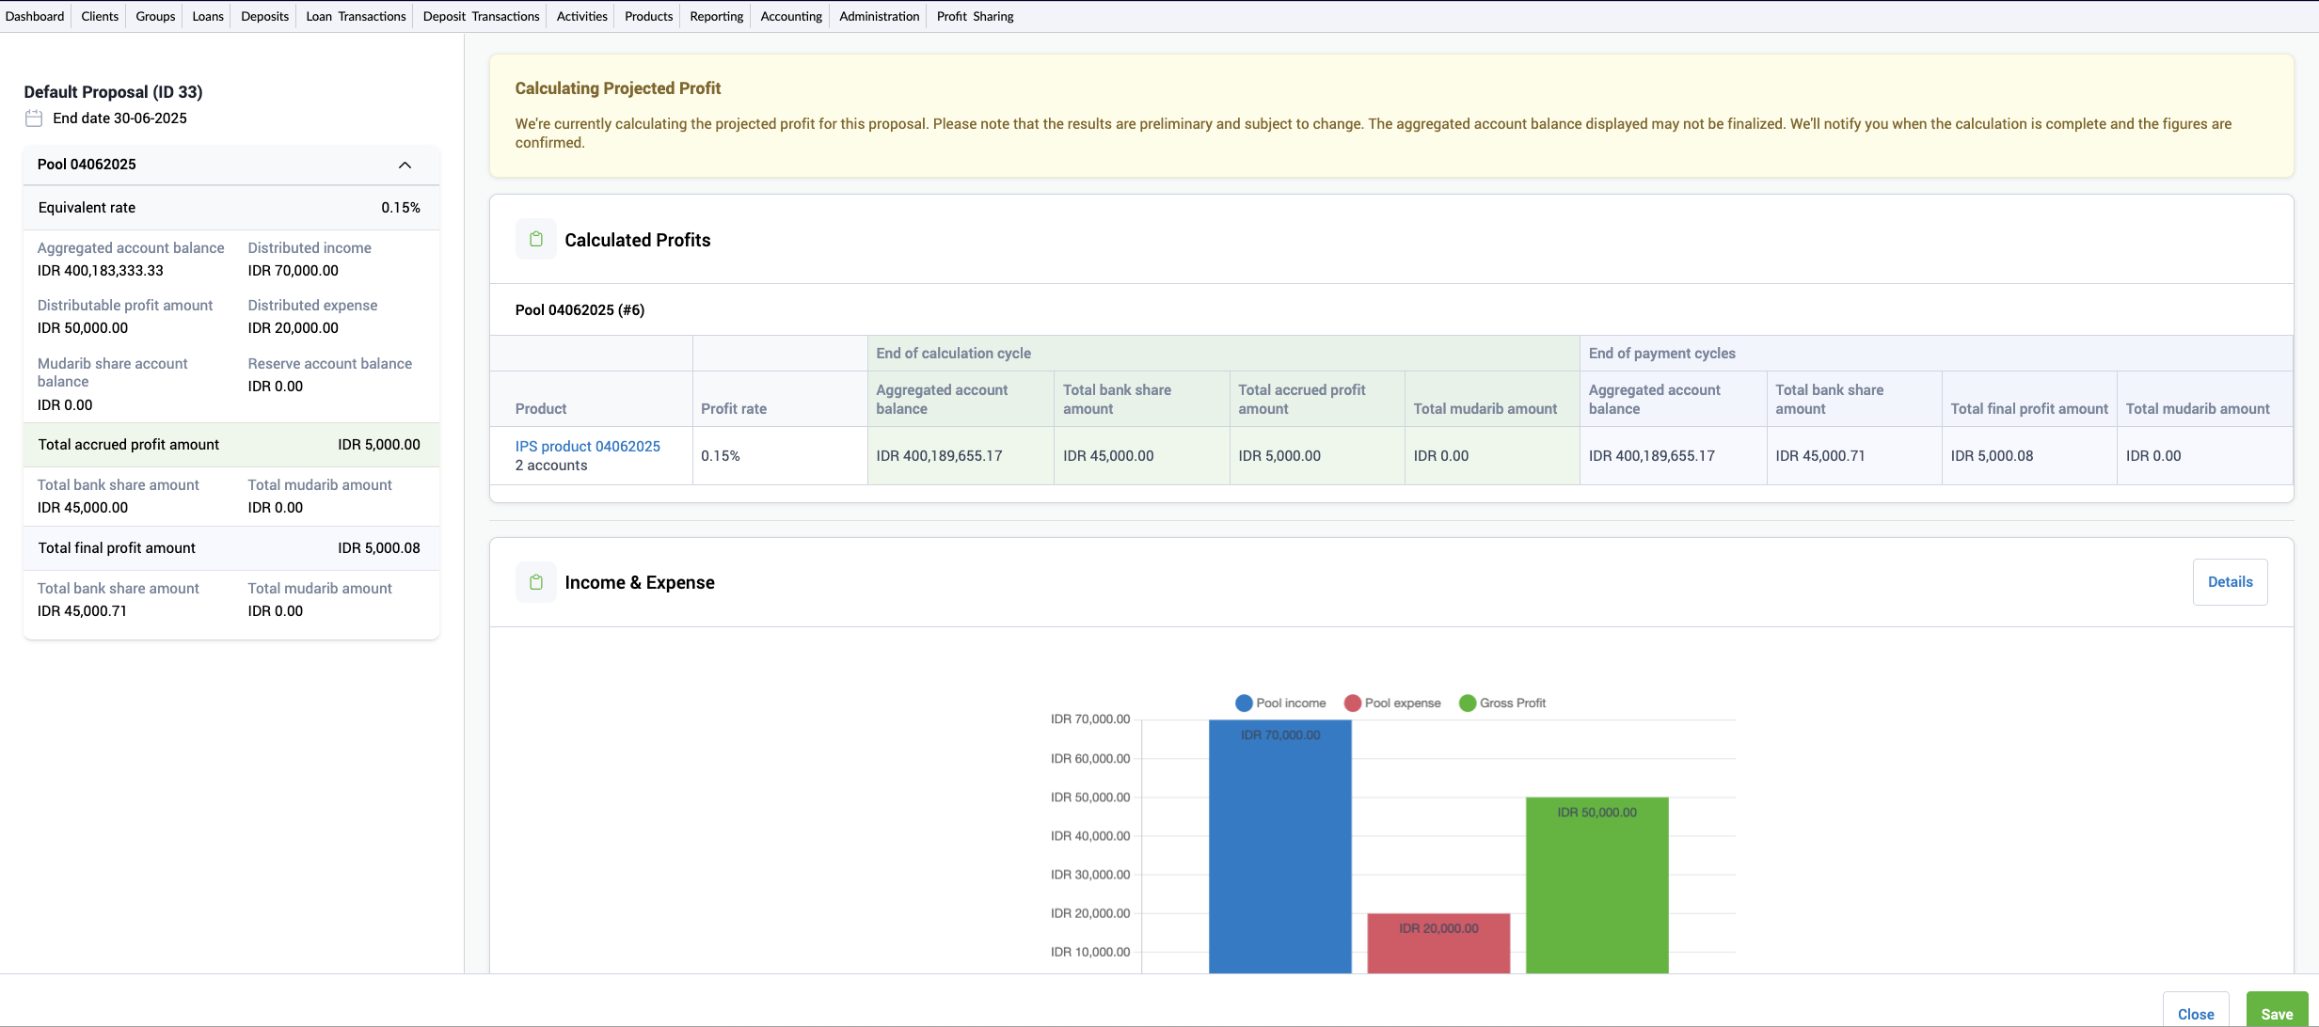2319x1027 pixels.
Task: Click the Pool income legend marker
Action: (x=1244, y=703)
